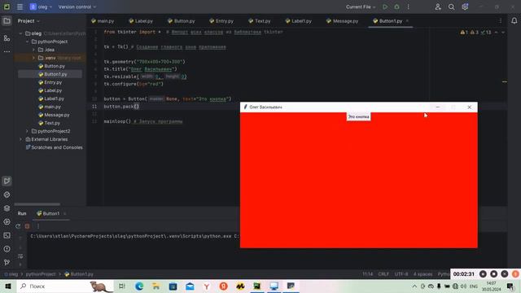The width and height of the screenshot is (521, 293).
Task: Collapse the oleg root folder
Action: [x=21, y=33]
